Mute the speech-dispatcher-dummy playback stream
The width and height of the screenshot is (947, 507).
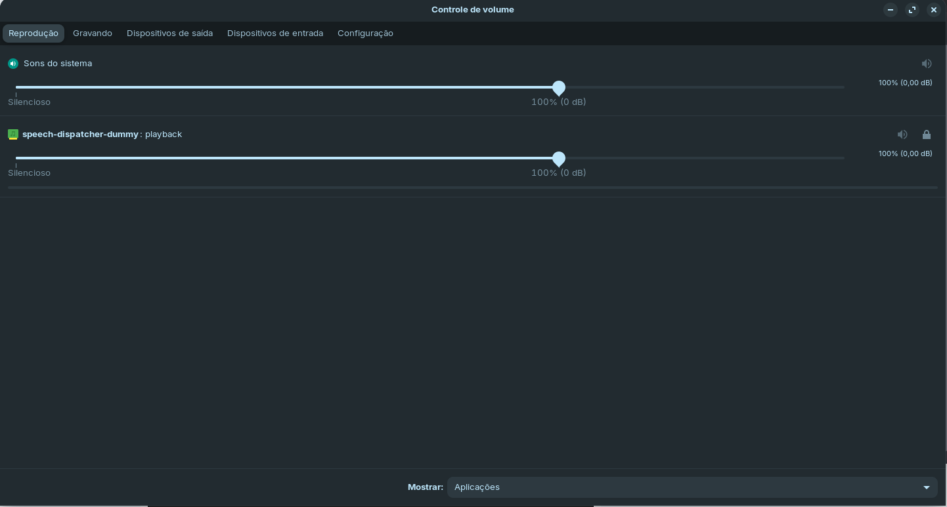tap(902, 134)
